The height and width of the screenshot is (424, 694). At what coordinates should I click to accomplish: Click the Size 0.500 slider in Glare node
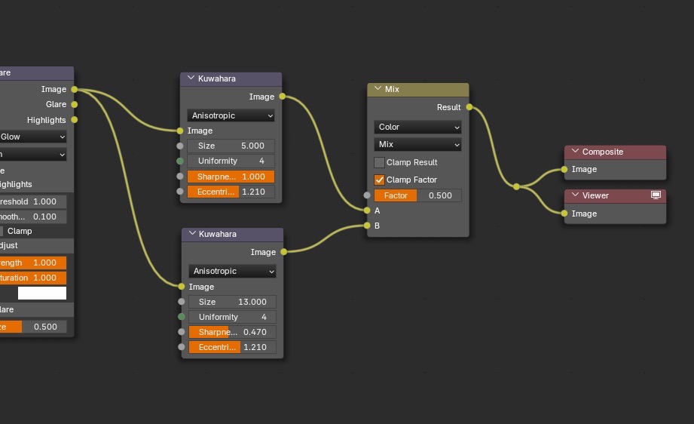33,327
